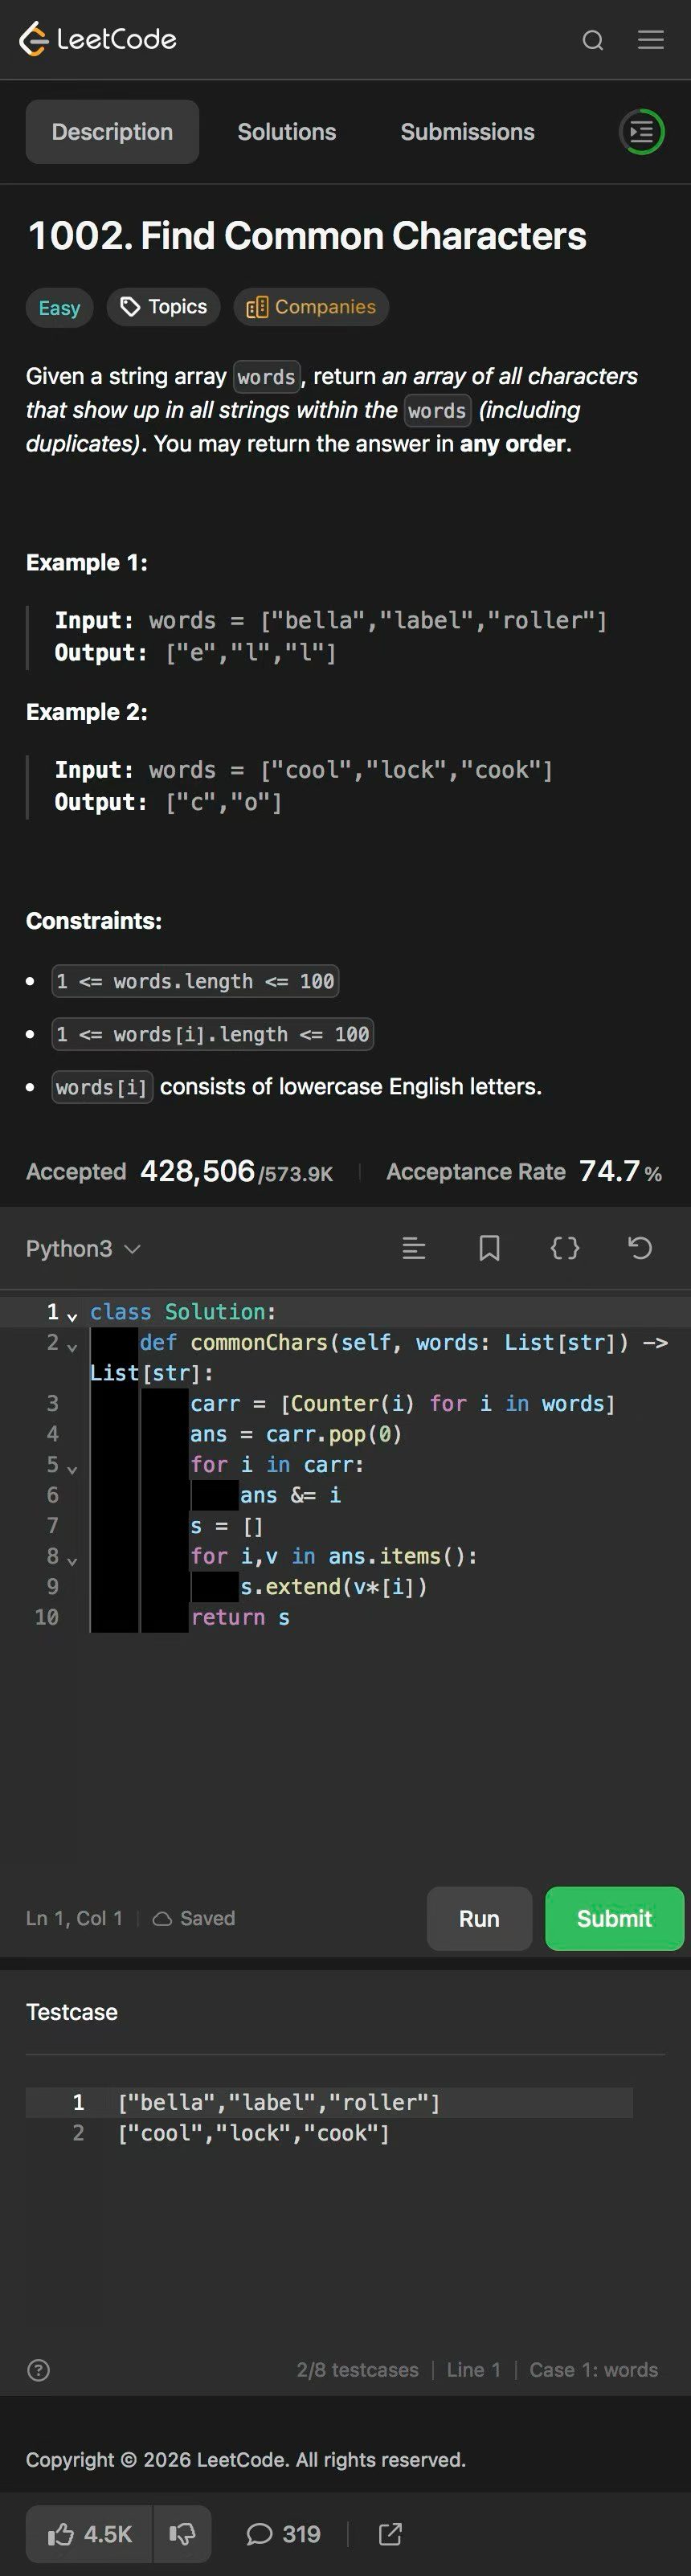Reset code with the undo arrow icon
Image resolution: width=691 pixels, height=2576 pixels.
point(640,1248)
